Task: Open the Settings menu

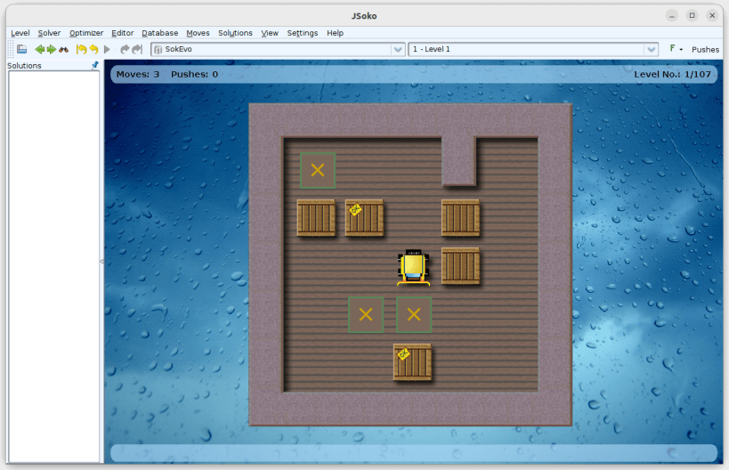Action: click(303, 33)
